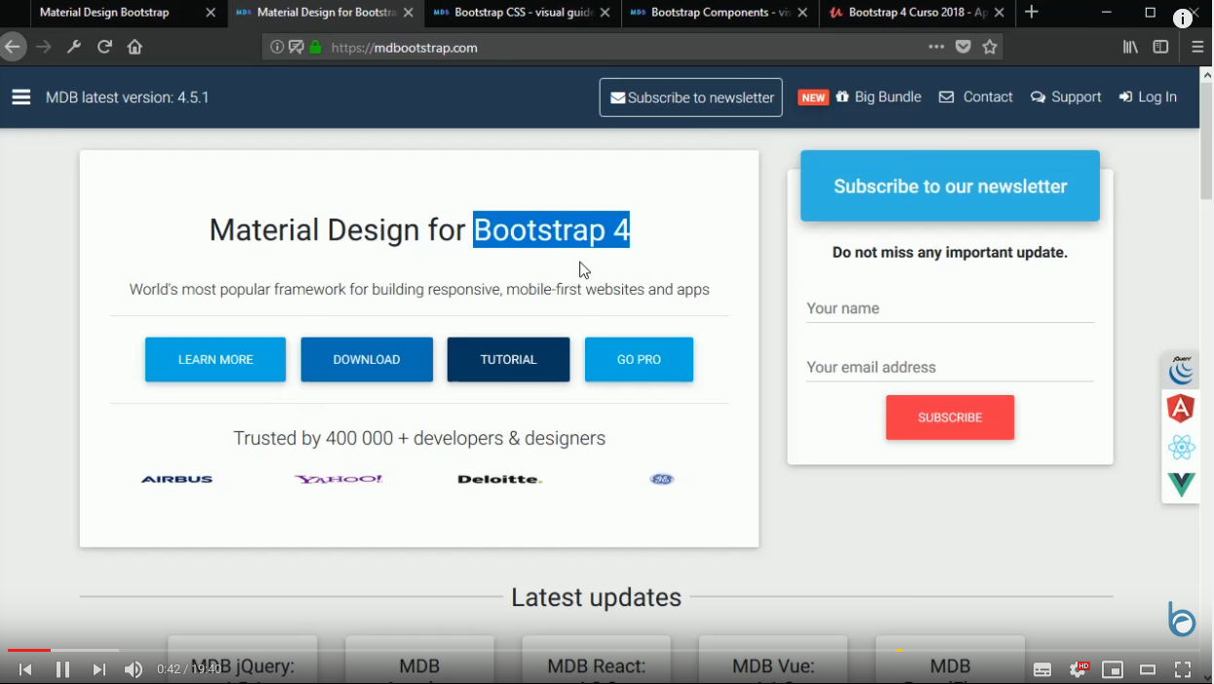The width and height of the screenshot is (1214, 684).
Task: Switch to the Bootstrap 4 Curso 2018 tab
Action: [918, 13]
